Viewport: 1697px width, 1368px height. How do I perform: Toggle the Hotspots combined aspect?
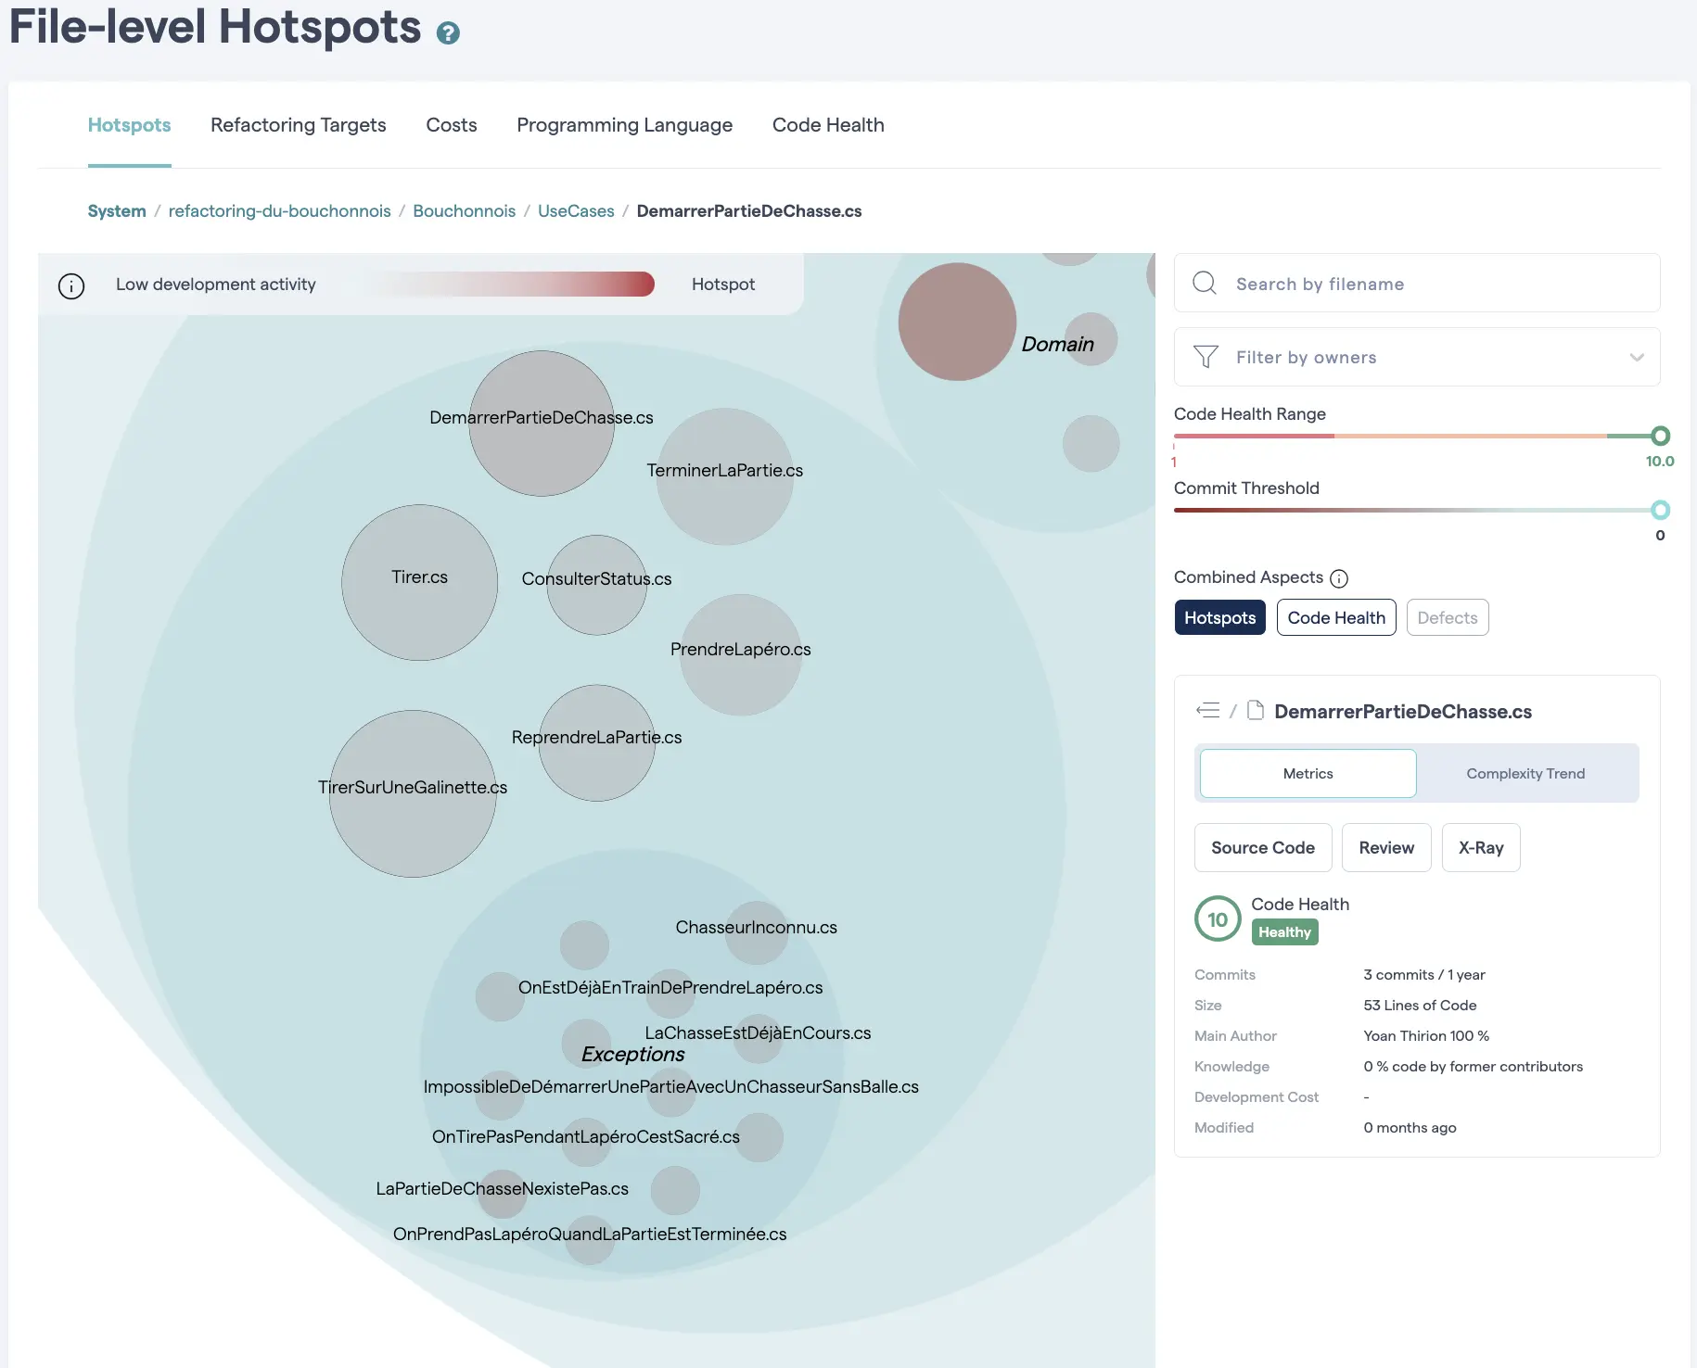point(1219,617)
